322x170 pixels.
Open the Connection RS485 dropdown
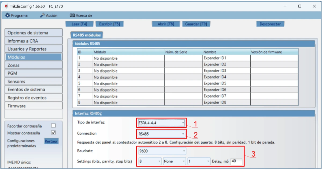[161, 133]
